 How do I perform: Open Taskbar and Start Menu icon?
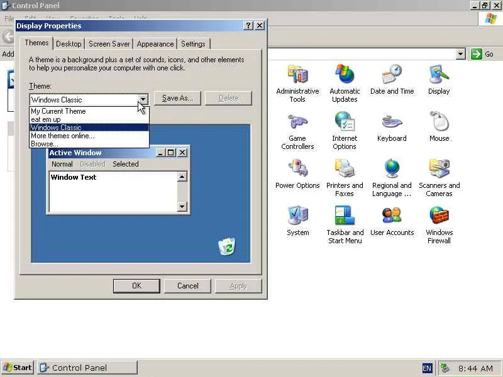click(x=345, y=225)
